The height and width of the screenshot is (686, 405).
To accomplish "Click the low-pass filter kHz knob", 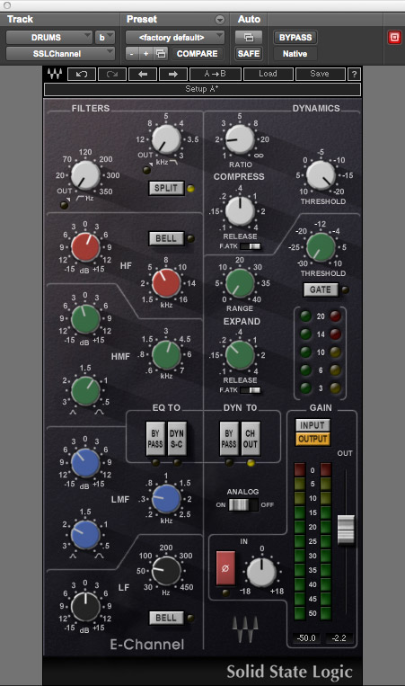I will point(166,139).
